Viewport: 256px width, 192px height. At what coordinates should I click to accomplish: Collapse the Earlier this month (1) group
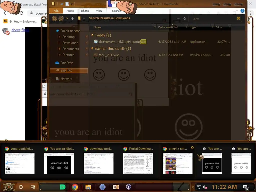(92, 48)
